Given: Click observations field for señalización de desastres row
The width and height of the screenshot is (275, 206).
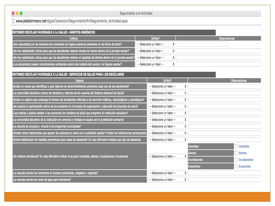Looking at the screenshot, I should point(225,140).
